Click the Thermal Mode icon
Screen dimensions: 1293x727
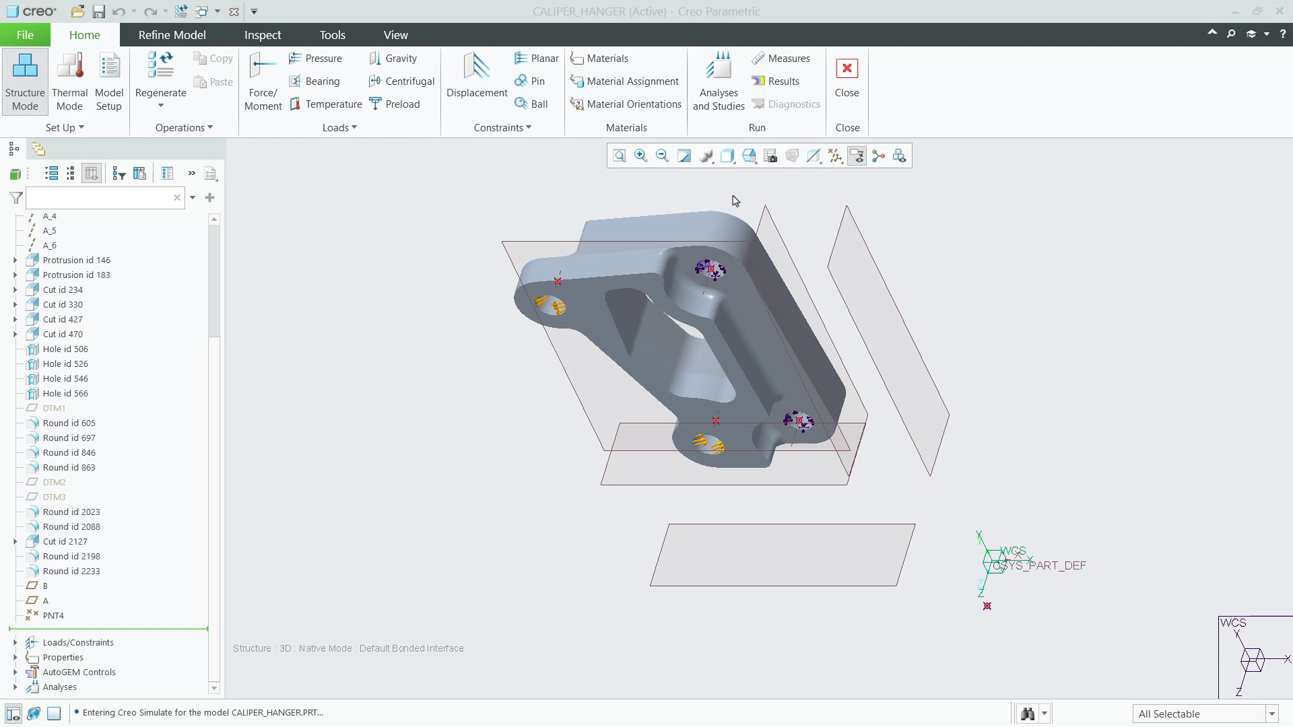[69, 81]
